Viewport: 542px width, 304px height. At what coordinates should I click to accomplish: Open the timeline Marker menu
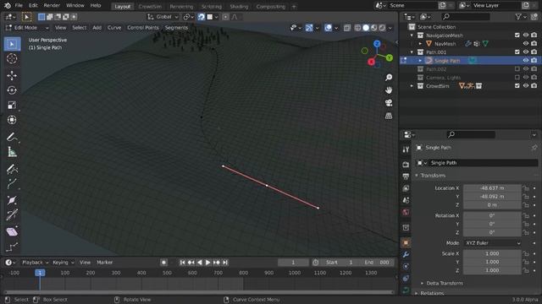pos(105,263)
